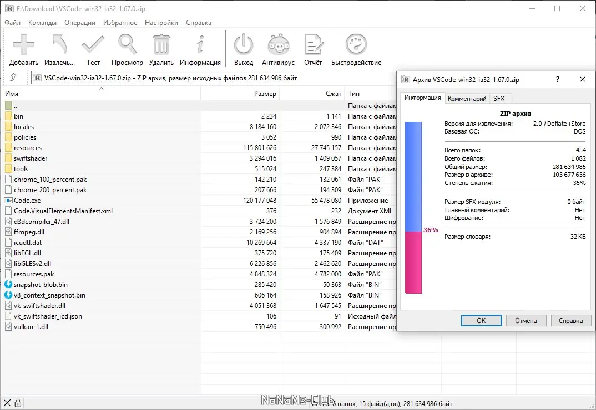Open the Справка menu
The height and width of the screenshot is (410, 596).
pyautogui.click(x=199, y=22)
